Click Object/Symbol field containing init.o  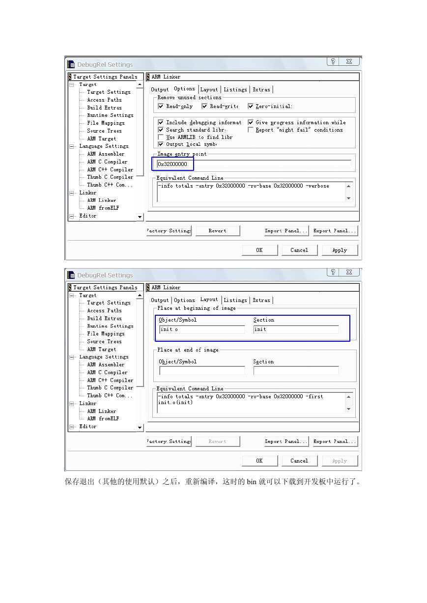click(x=202, y=329)
